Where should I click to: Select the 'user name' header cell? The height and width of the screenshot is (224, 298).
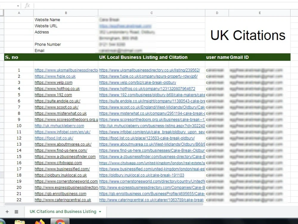[x=217, y=57]
